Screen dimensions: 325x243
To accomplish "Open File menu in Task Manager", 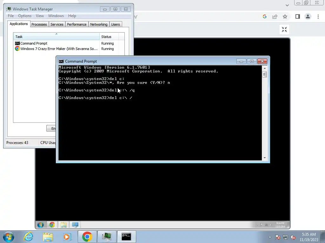I will pyautogui.click(x=11, y=16).
